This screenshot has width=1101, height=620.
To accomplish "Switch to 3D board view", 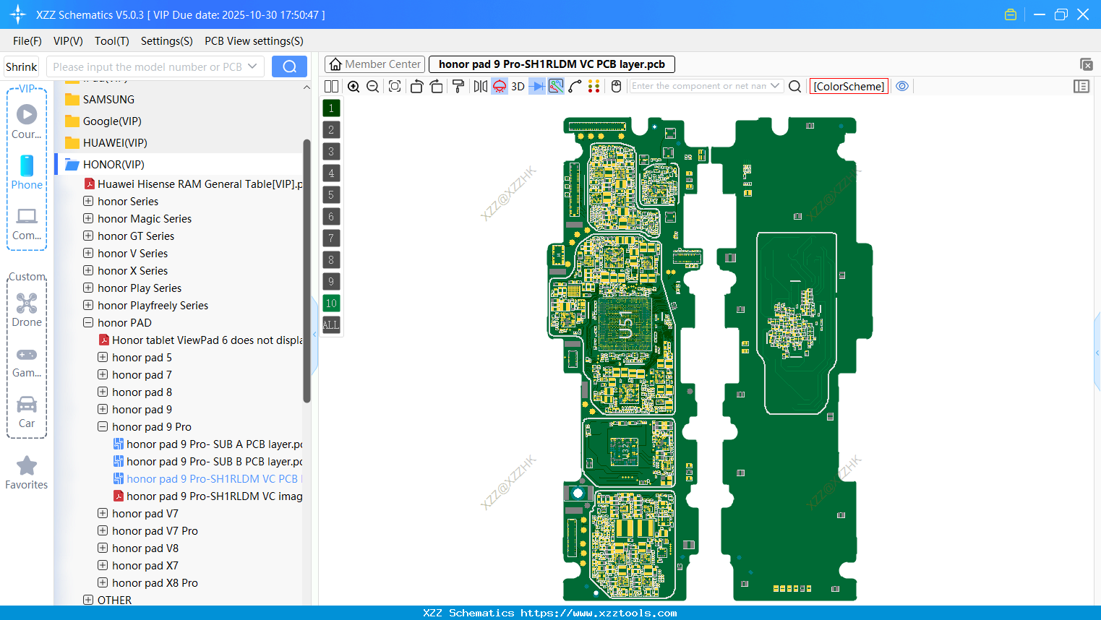I will click(x=518, y=87).
